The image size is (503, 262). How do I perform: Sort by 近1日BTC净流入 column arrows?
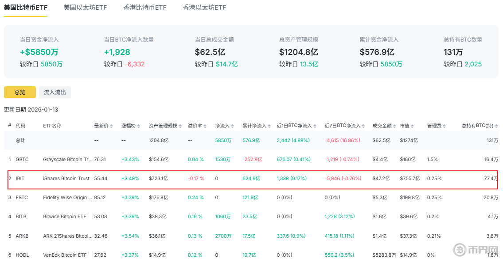tap(315, 126)
